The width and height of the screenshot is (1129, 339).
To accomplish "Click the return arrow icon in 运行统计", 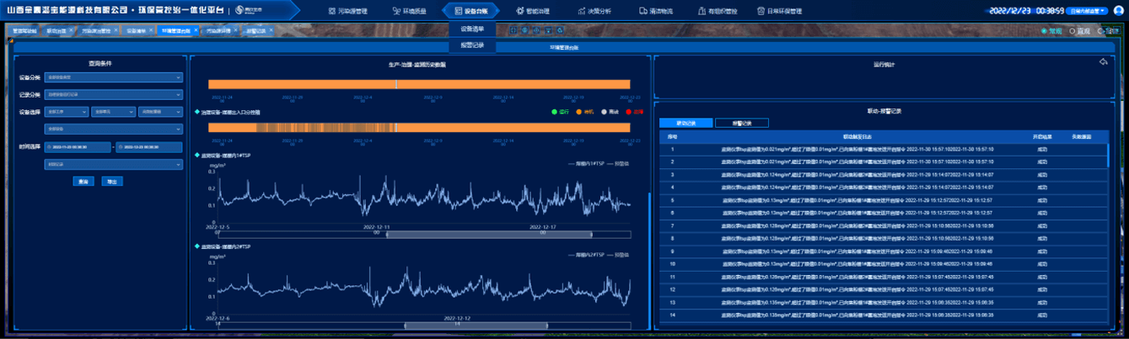I will click(x=1104, y=62).
